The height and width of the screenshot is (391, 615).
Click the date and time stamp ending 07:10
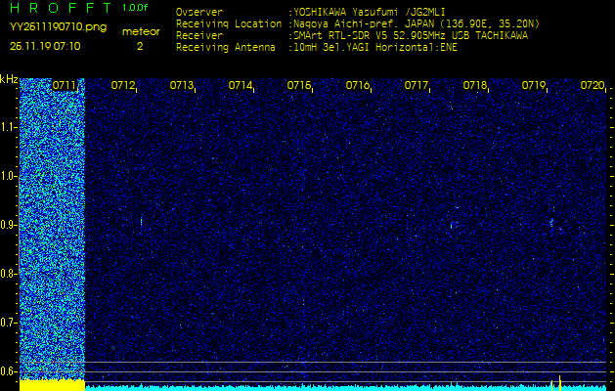pos(45,46)
